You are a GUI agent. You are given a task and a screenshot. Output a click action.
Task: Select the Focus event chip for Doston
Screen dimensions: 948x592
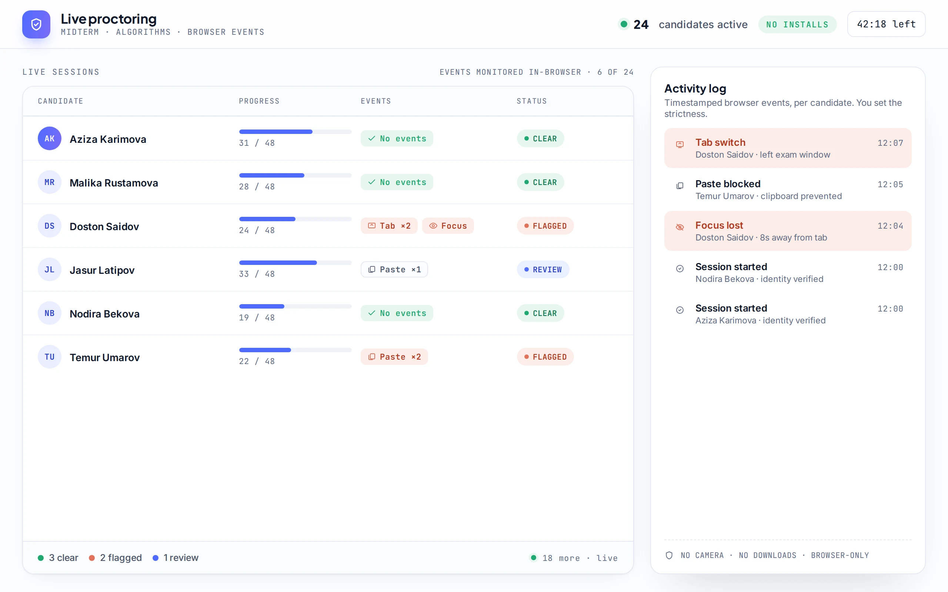point(448,226)
